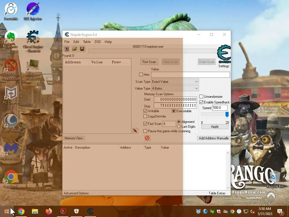Image resolution: width=289 pixels, height=217 pixels.
Task: Toggle the Executable checkbox
Action: 174,111
